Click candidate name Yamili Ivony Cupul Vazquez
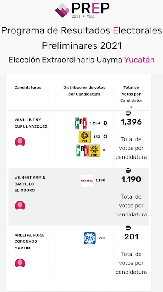Image resolution: width=163 pixels, height=292 pixels. [31, 123]
